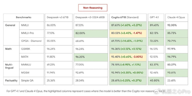The image size is (192, 96).
Task: Select the Deepseek-v3-0324 685B column header
Action: (91, 18)
